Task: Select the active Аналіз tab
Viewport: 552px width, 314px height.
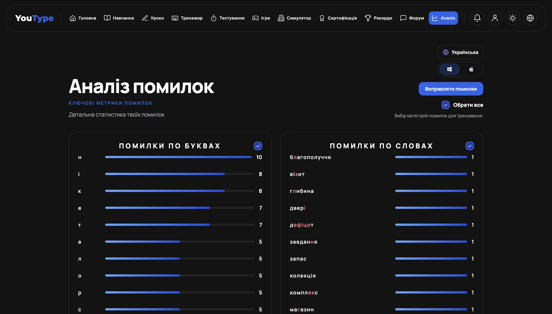Action: [x=443, y=18]
